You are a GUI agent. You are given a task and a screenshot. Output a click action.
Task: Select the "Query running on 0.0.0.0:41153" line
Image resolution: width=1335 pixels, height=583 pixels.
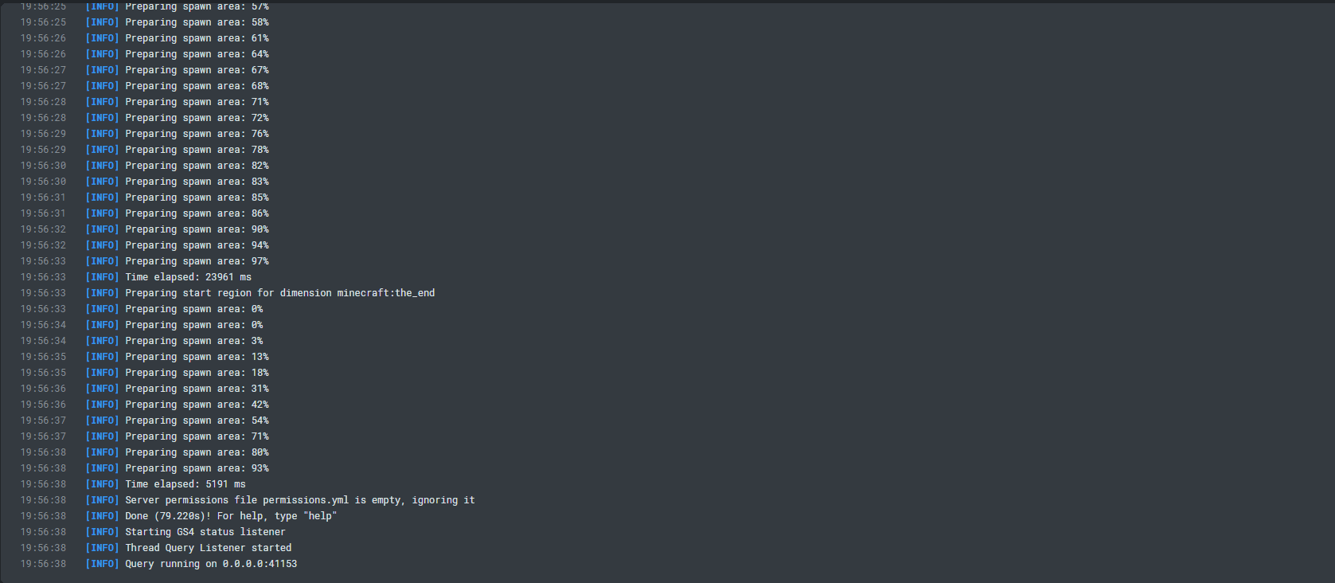click(x=211, y=564)
